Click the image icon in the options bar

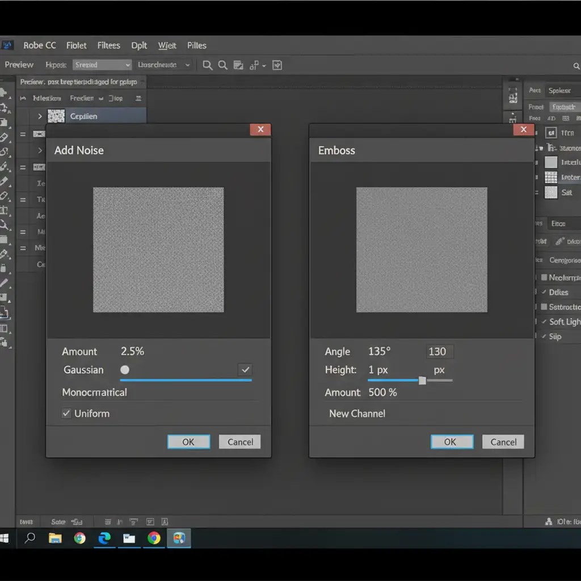click(238, 65)
